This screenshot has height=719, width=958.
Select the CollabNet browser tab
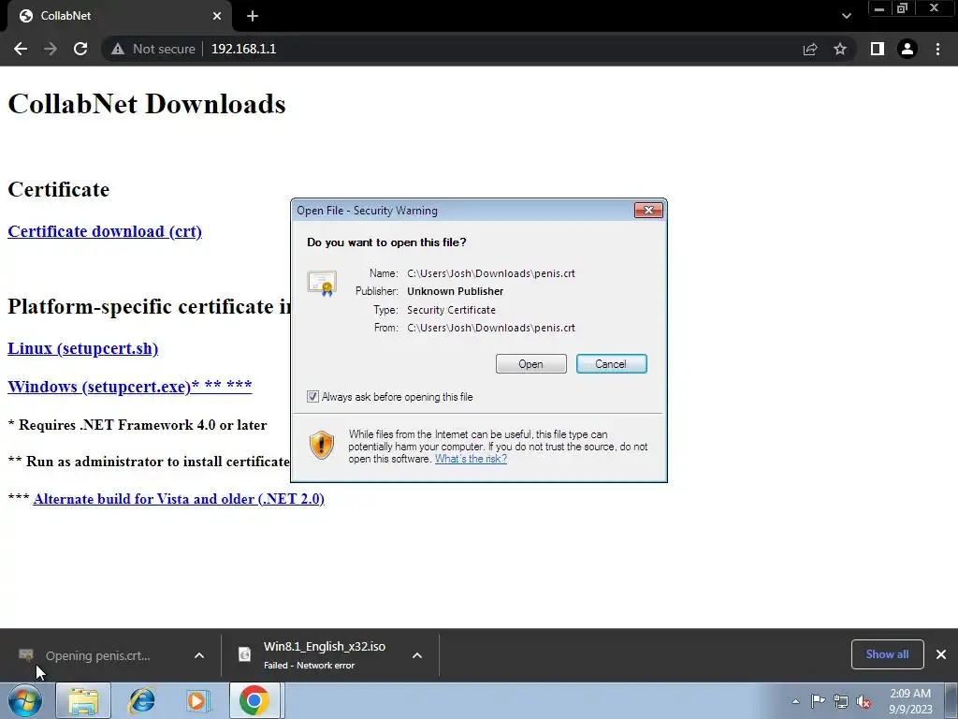[x=120, y=16]
